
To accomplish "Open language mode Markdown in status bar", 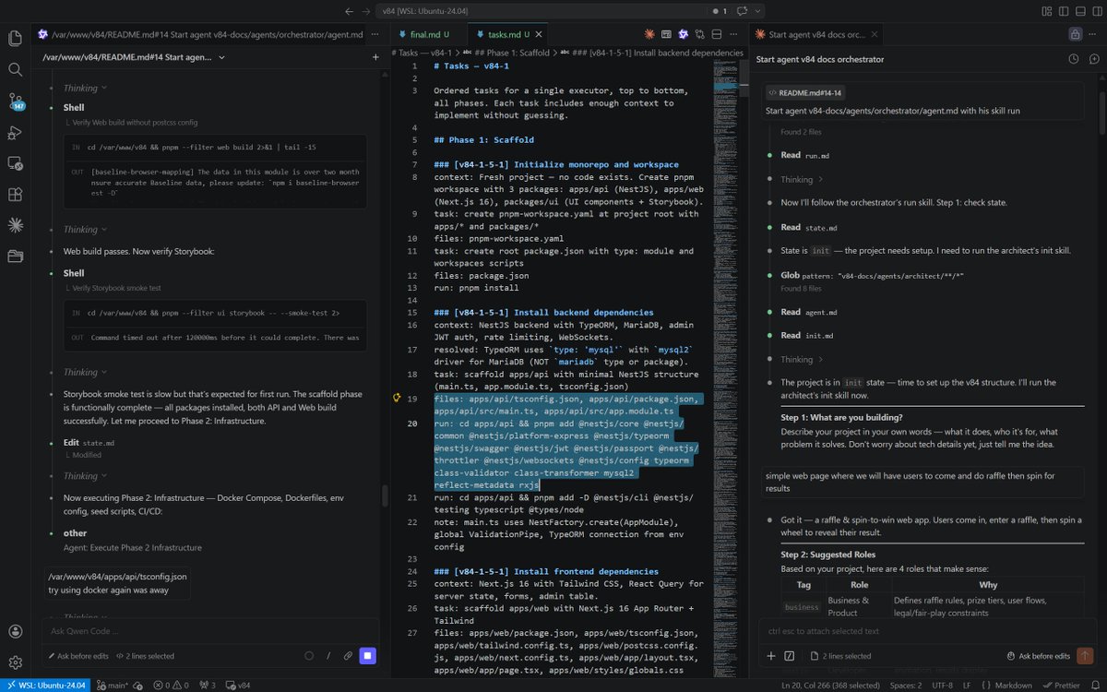I will [1015, 686].
